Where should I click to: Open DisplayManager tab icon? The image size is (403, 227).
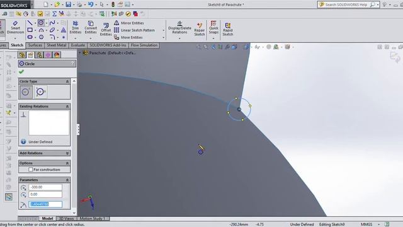[57, 55]
